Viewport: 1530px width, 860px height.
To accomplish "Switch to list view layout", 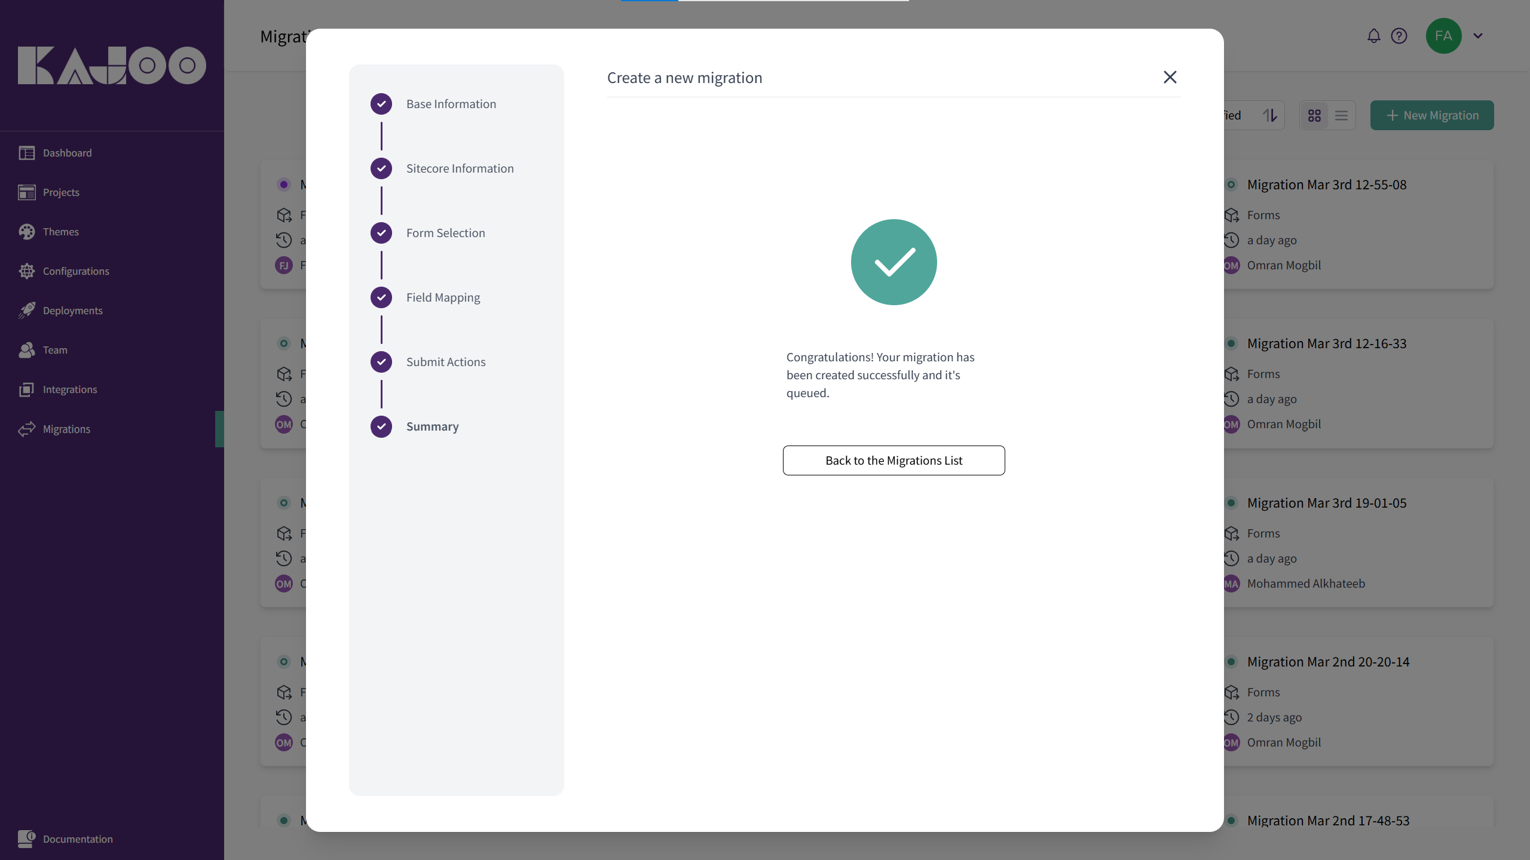I will [1341, 115].
